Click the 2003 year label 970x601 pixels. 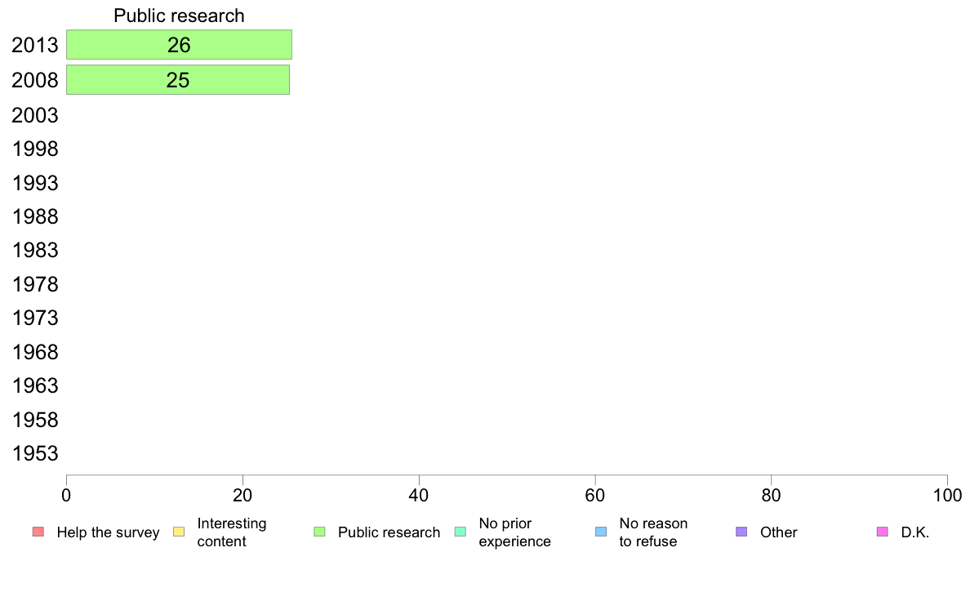pyautogui.click(x=34, y=115)
